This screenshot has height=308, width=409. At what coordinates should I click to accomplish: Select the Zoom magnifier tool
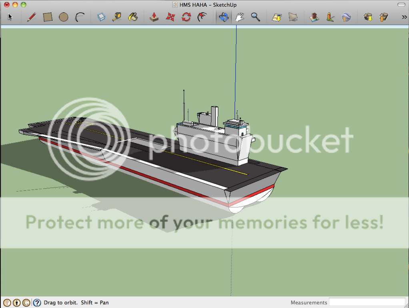coord(255,17)
